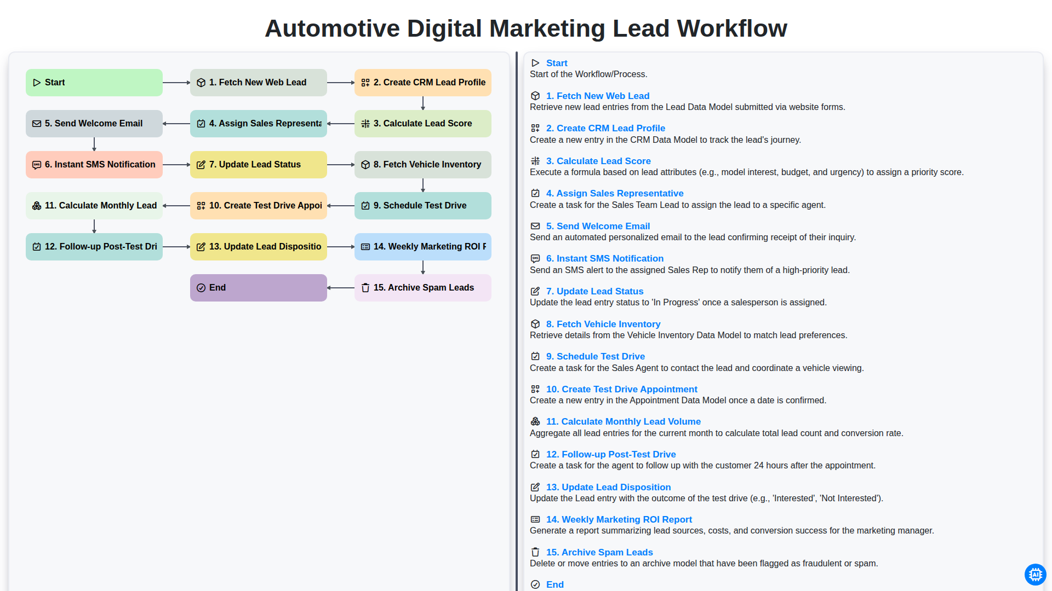Click the calendar-check icon in Schedule Test Drive node
1052x591 pixels.
365,206
